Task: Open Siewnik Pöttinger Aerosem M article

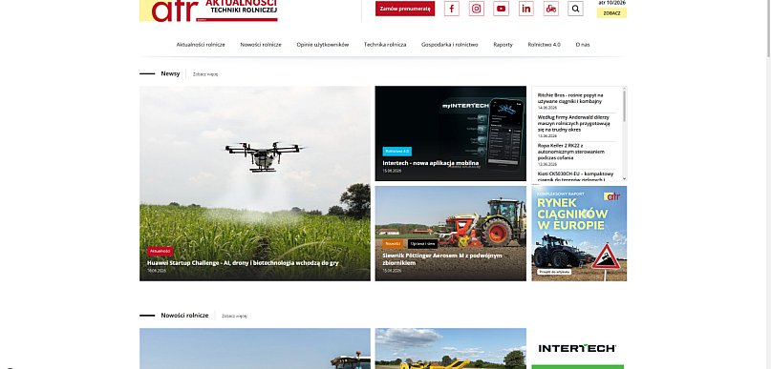Action: 450,234
